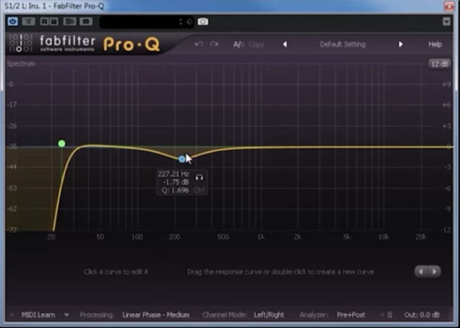460x328 pixels.
Task: Go to the previous preset arrow
Action: click(285, 44)
